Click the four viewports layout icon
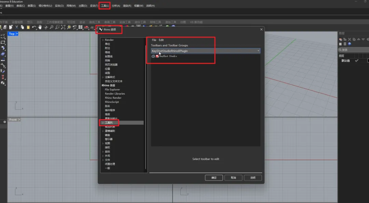Screen dimensions: 369x203 point(81,27)
